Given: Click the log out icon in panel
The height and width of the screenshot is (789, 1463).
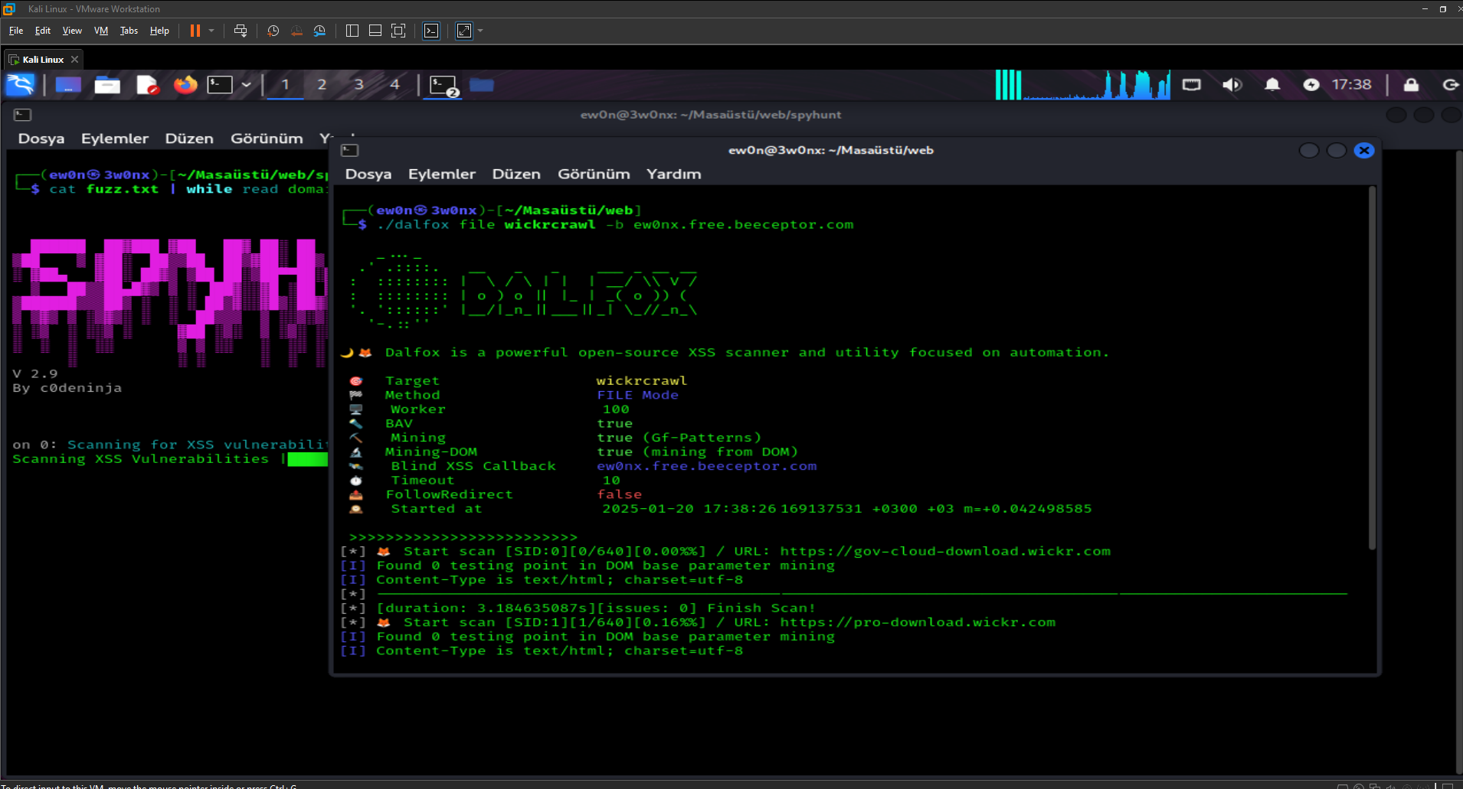Looking at the screenshot, I should coord(1450,84).
